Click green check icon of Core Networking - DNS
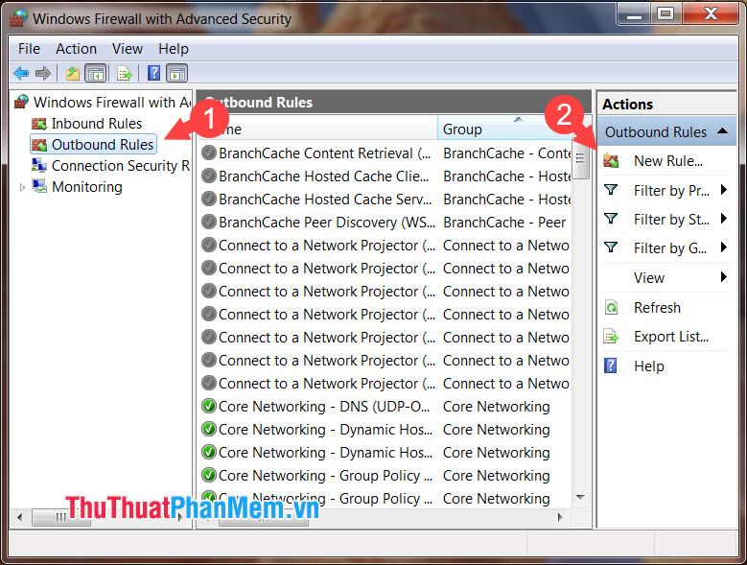The width and height of the screenshot is (747, 565). (209, 407)
